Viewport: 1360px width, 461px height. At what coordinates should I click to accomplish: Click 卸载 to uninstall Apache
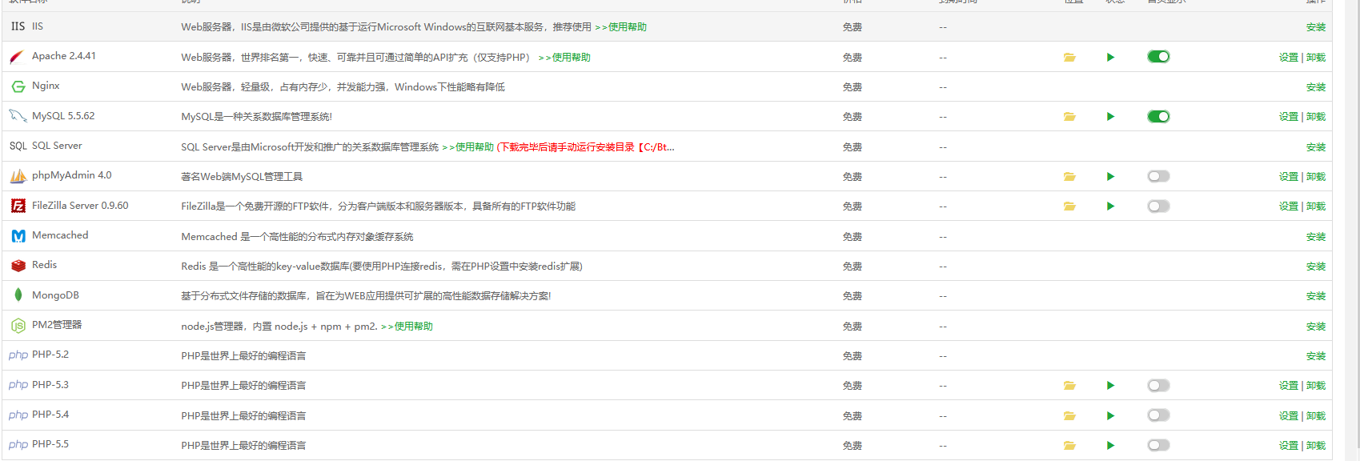[x=1316, y=58]
